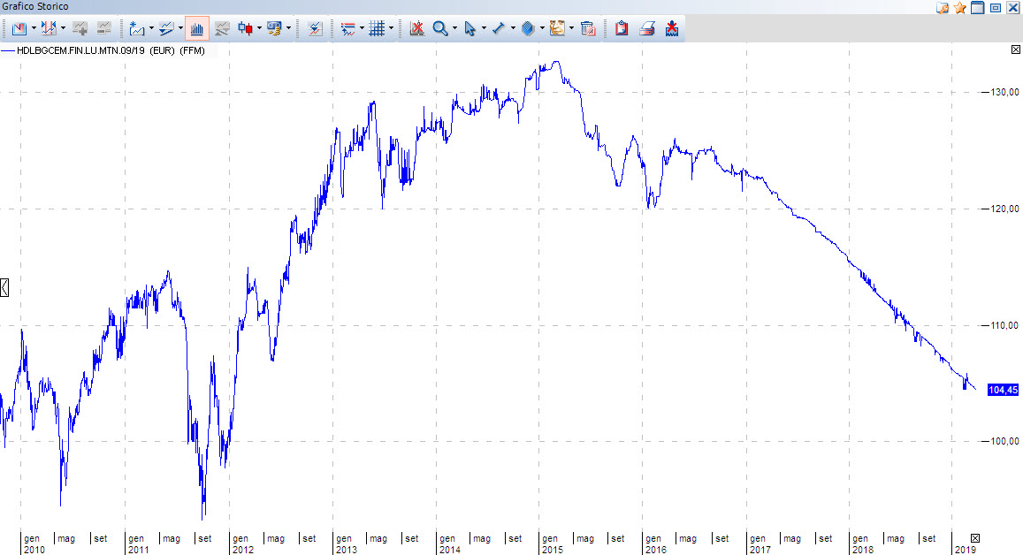Click the orange star favorites icon

click(x=960, y=8)
